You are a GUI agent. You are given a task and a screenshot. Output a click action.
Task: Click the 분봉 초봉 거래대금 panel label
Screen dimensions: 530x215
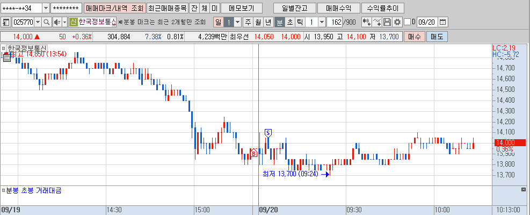pos(34,190)
